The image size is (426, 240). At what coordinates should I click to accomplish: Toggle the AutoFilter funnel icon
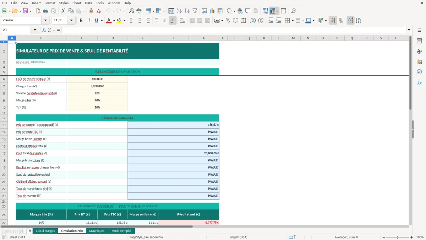pos(195,11)
